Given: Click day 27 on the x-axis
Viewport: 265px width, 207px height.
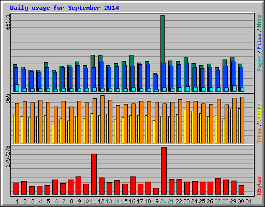Looking at the screenshot, I should coord(217,201).
